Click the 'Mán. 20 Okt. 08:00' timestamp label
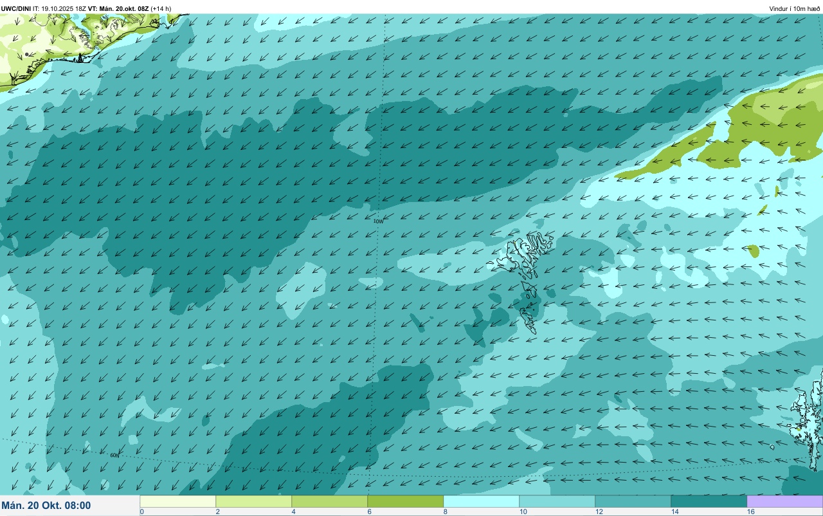The height and width of the screenshot is (516, 823). coord(46,506)
